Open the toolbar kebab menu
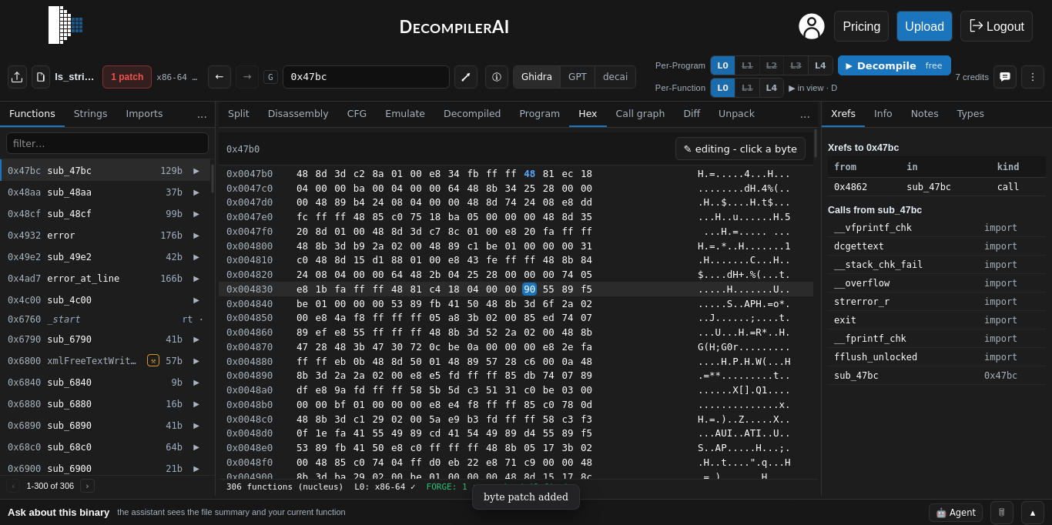 click(x=1033, y=77)
